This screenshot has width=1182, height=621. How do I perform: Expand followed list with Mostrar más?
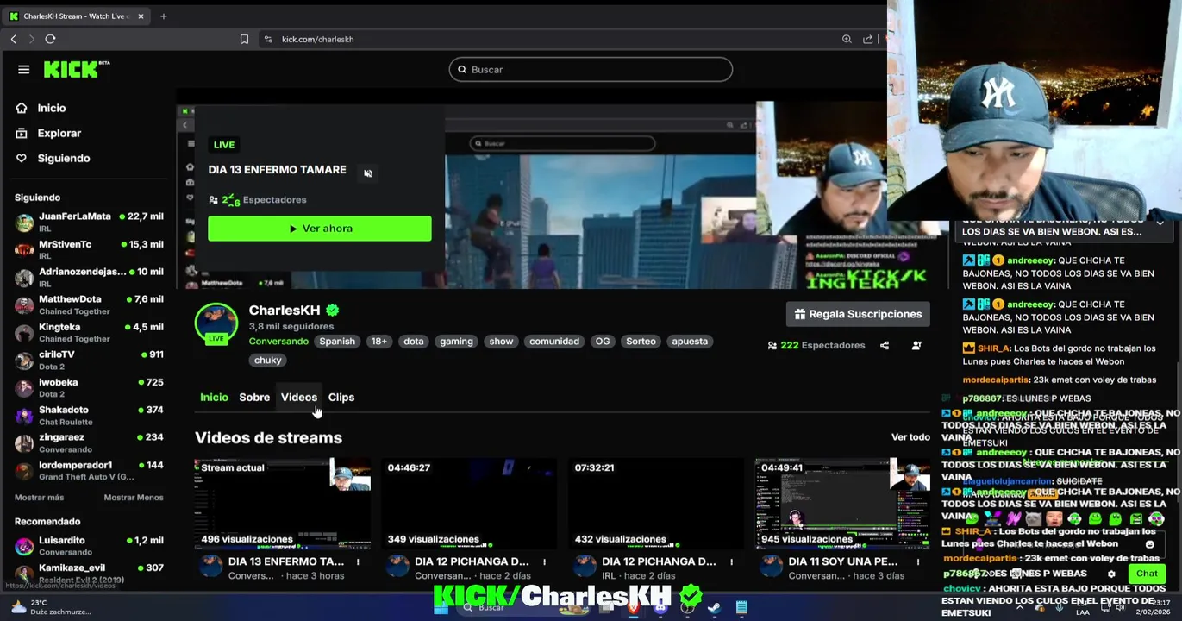pos(39,498)
